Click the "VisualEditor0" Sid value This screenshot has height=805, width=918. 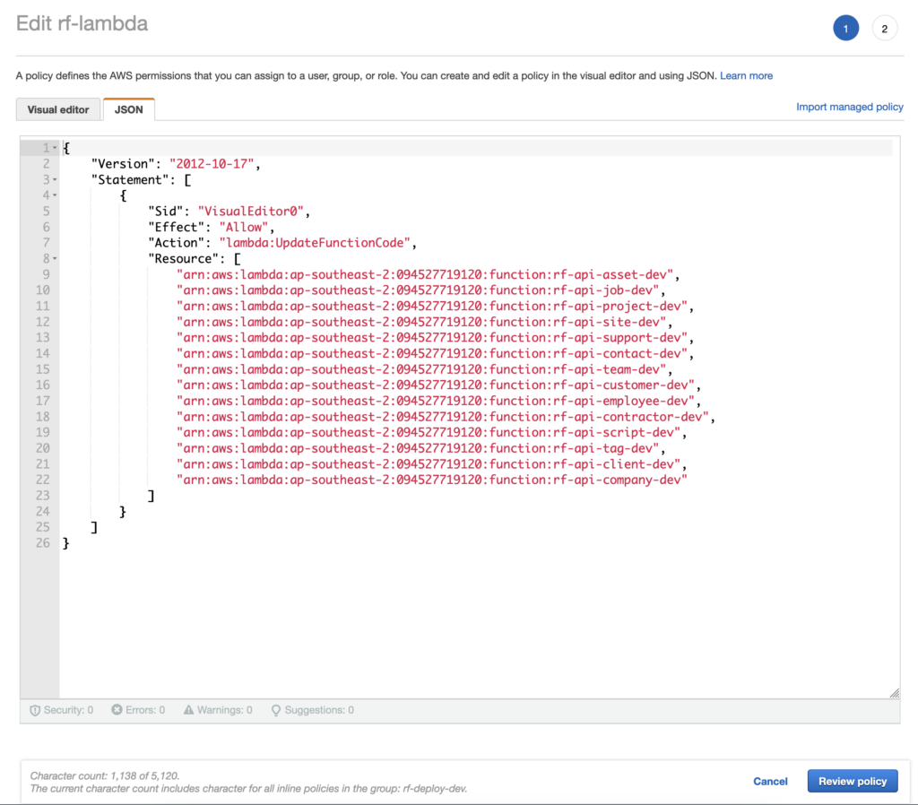[x=251, y=212]
